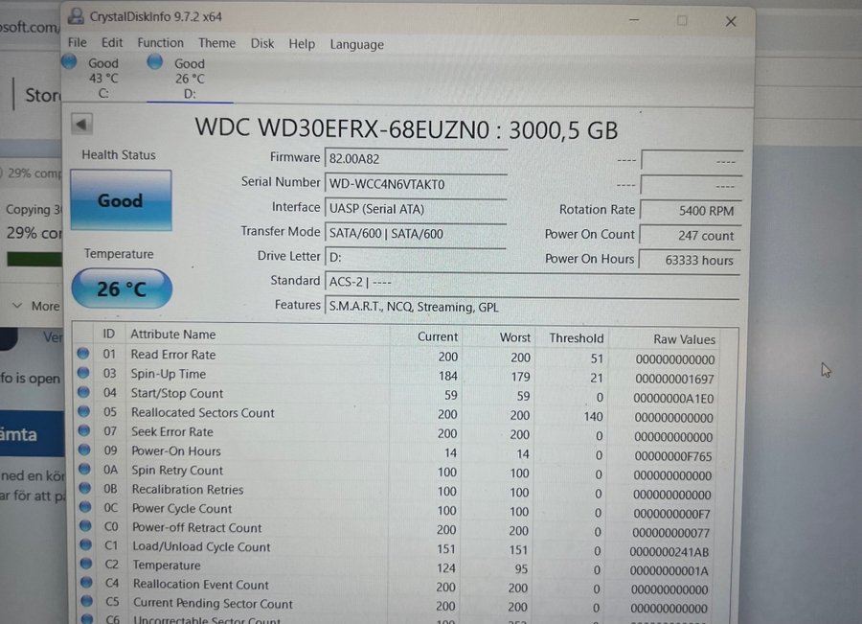Viewport: 862px width, 624px height.
Task: Expand the More details chevron in copy dialog
Action: [x=18, y=306]
